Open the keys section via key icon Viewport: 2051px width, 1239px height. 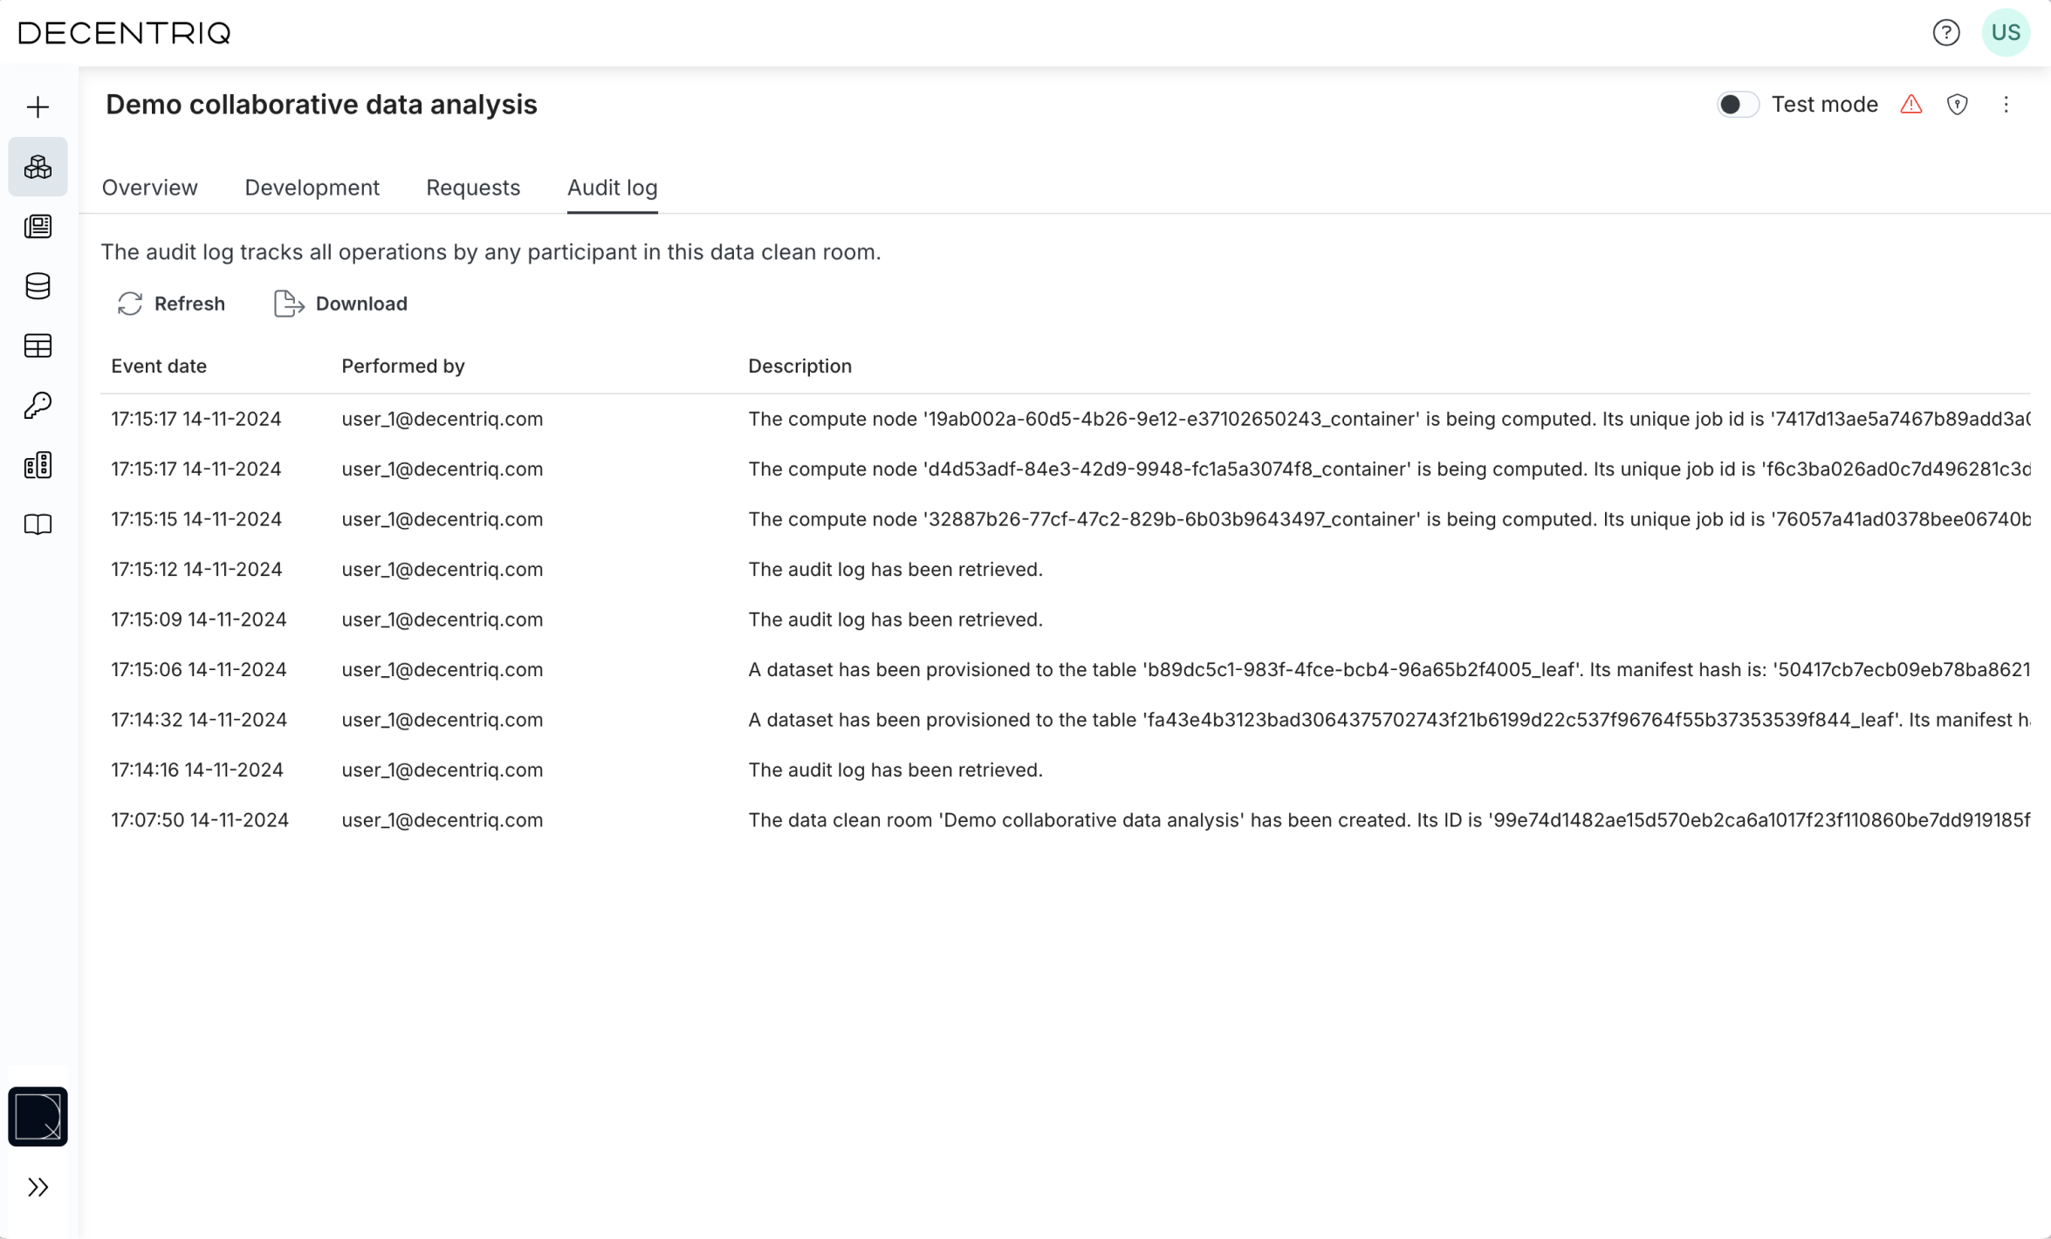click(x=38, y=405)
